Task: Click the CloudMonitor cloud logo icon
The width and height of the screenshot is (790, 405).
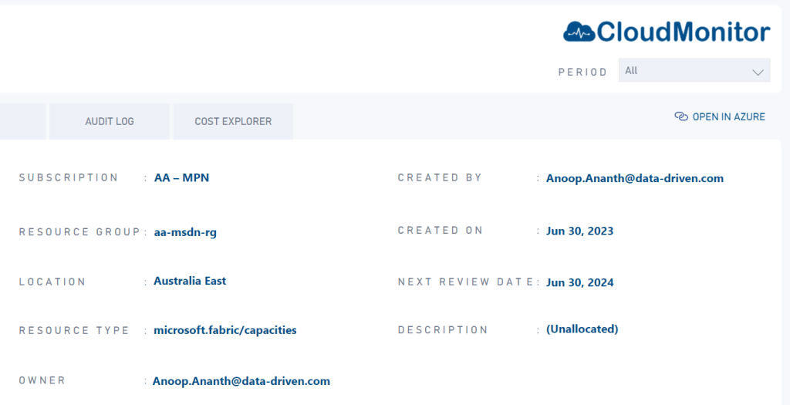Action: 579,32
